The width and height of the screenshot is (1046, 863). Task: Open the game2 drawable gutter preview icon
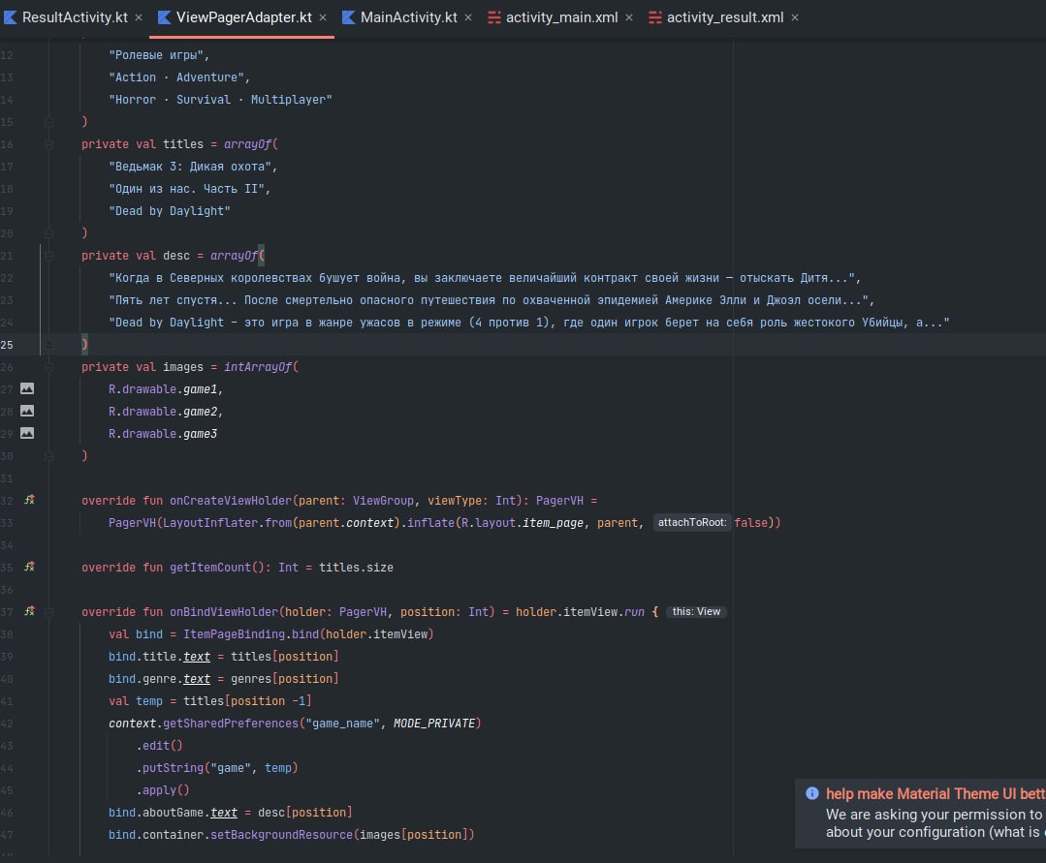pyautogui.click(x=27, y=411)
